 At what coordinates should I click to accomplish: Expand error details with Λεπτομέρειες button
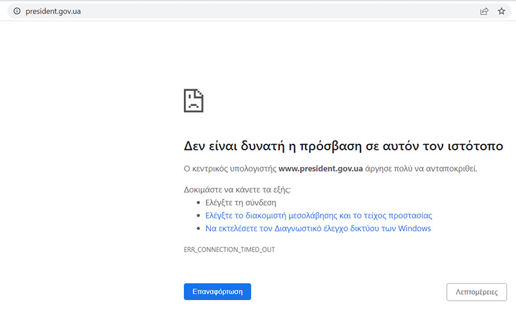[x=476, y=292]
